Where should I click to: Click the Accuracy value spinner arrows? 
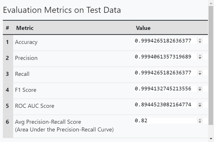point(200,41)
